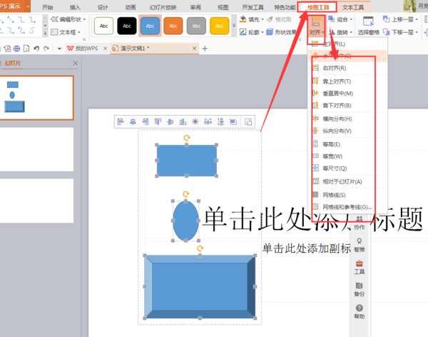The width and height of the screenshot is (428, 337).
Task: Select the orange Abc shape style swatch
Action: [173, 26]
